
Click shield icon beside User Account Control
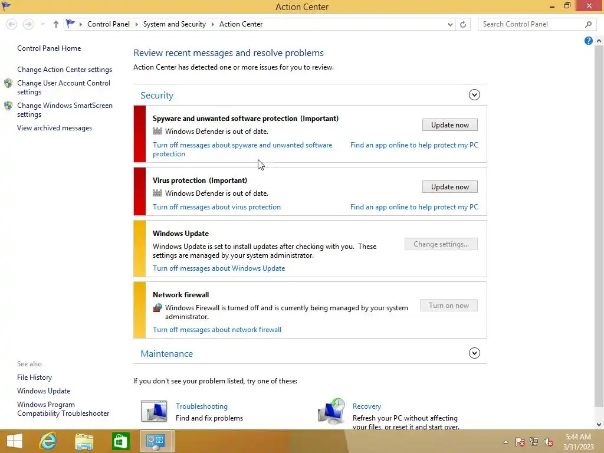pyautogui.click(x=8, y=83)
